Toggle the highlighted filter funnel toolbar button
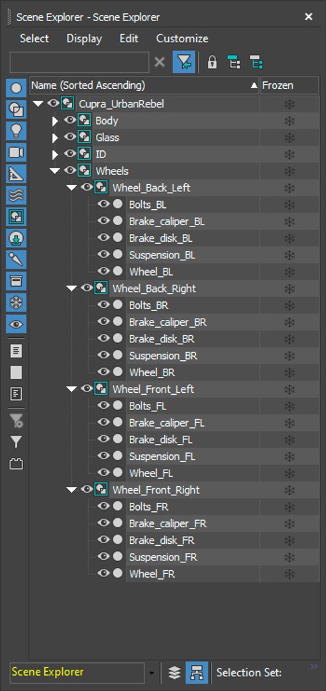 point(183,63)
